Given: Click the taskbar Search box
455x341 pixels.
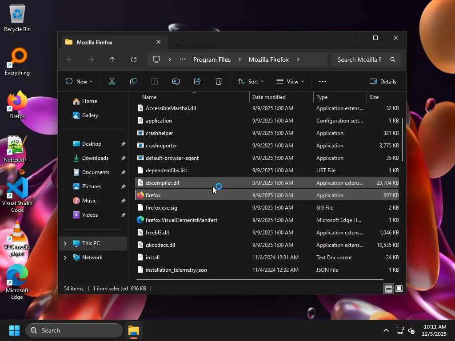Looking at the screenshot, I should click(x=74, y=330).
